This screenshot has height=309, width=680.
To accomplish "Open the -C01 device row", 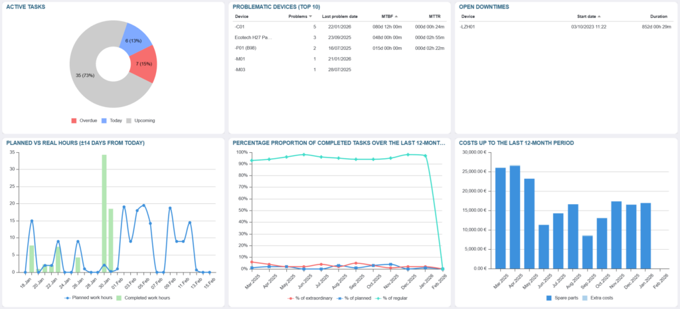I will [x=240, y=27].
